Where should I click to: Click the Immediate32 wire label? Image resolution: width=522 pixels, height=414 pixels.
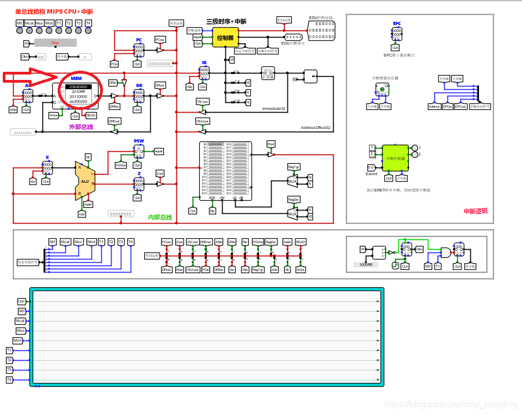pyautogui.click(x=274, y=109)
